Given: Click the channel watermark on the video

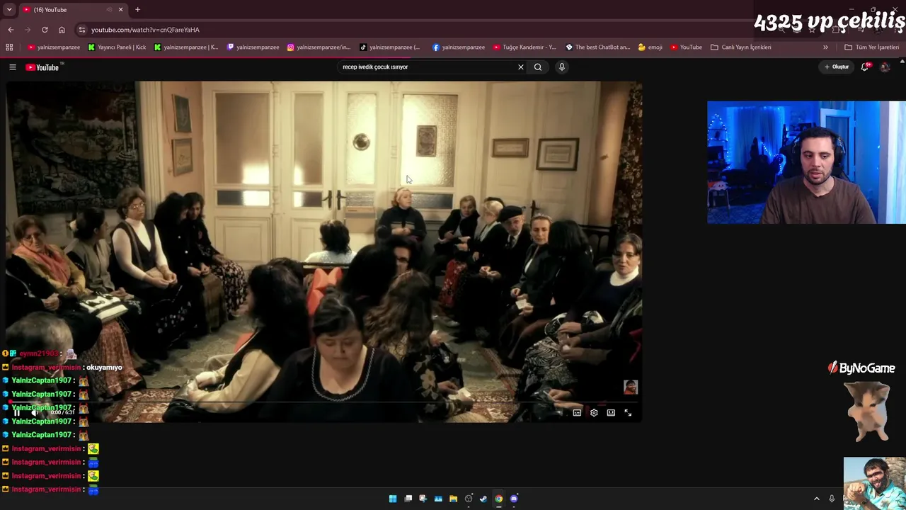Looking at the screenshot, I should pos(631,387).
